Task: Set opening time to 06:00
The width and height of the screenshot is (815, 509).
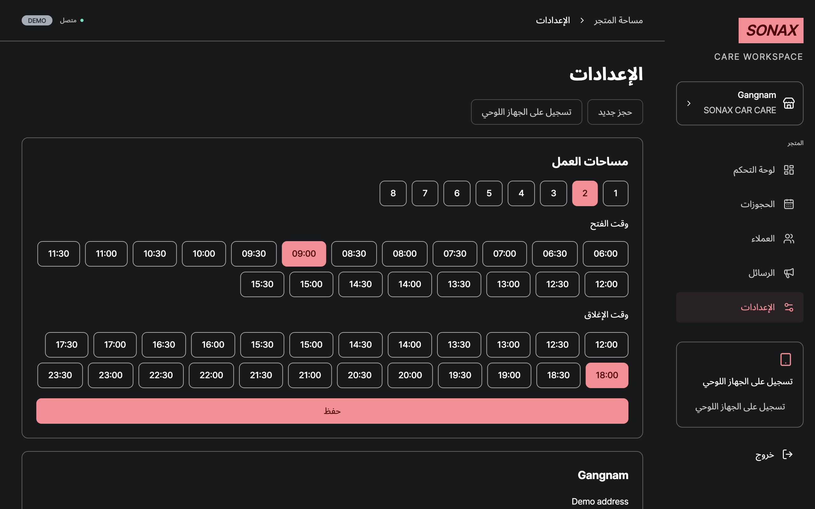Action: point(606,254)
